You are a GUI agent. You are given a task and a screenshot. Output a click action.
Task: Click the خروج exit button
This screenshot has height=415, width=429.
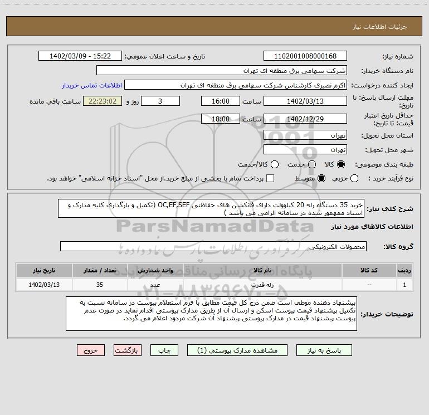91,350
